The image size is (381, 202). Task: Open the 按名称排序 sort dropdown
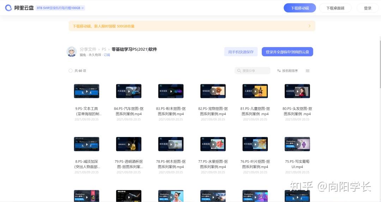click(x=288, y=71)
